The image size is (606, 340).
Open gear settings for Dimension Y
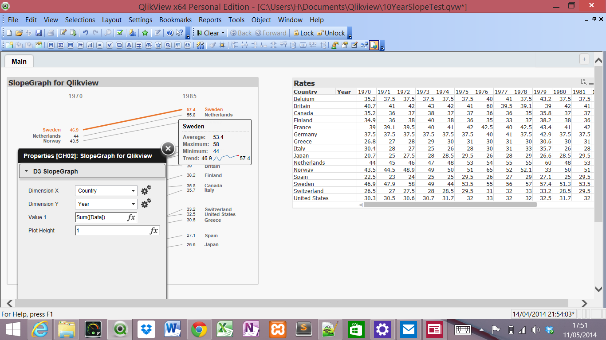pyautogui.click(x=146, y=204)
